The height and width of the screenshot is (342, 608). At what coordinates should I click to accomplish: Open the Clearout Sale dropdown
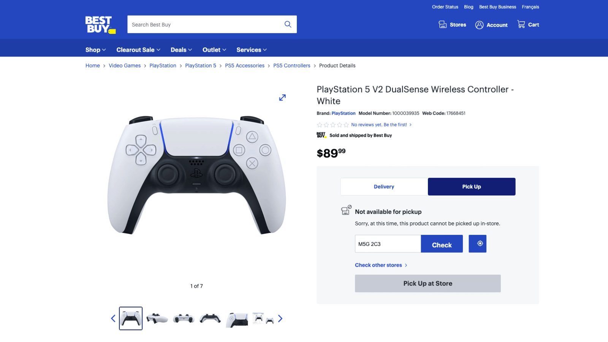click(x=138, y=50)
